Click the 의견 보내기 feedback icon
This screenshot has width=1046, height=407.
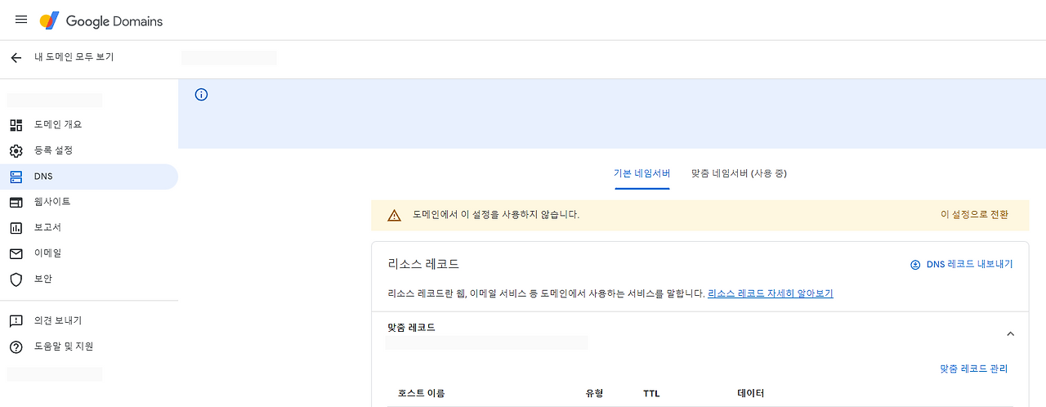tap(16, 321)
